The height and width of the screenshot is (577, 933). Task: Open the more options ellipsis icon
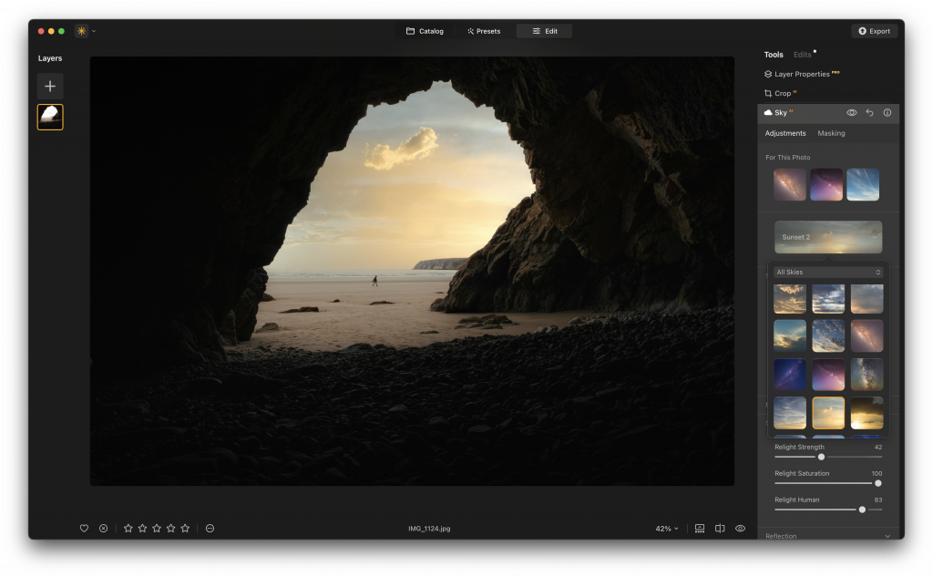(210, 528)
